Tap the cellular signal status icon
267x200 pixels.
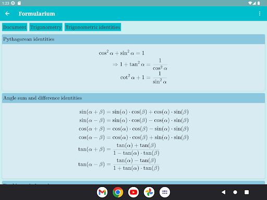254,3
